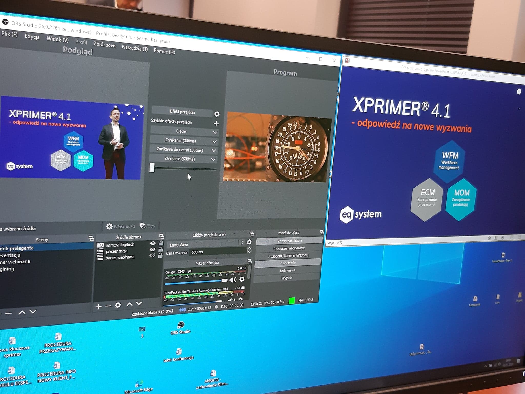525x394 pixels.
Task: Open the Plik (F) menu
Action: point(9,34)
